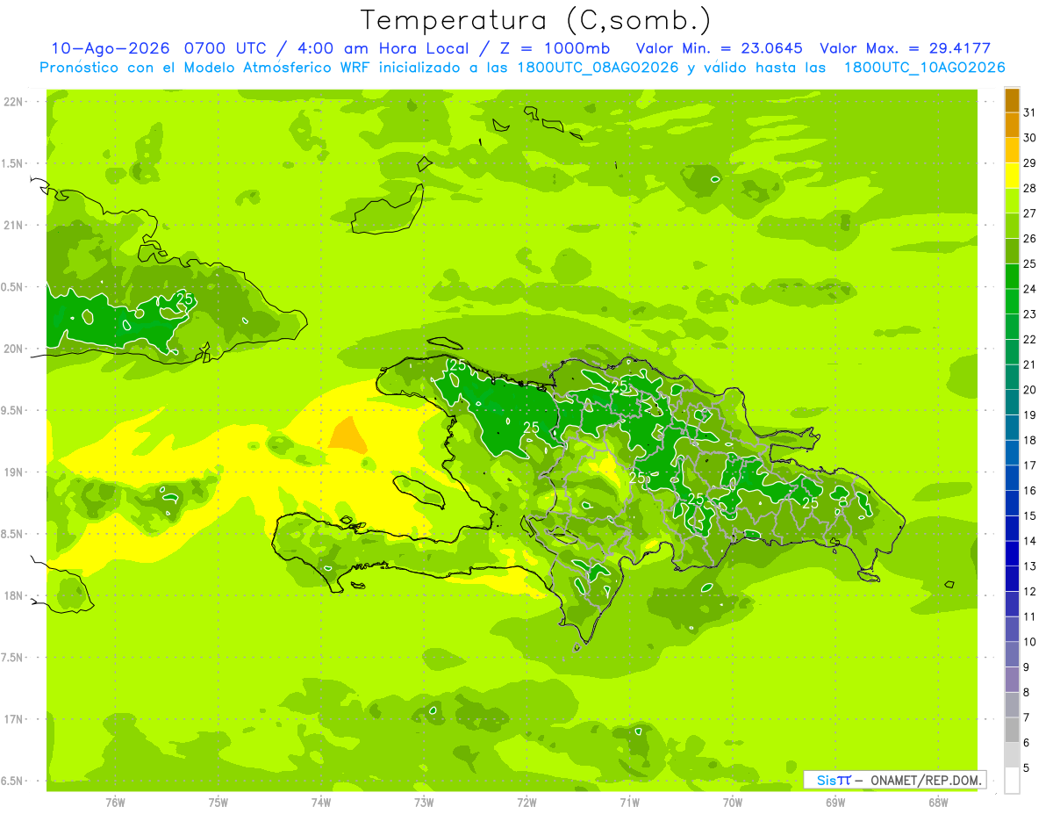
Task: Click the '22N' latitude axis label
Action: (x=13, y=102)
